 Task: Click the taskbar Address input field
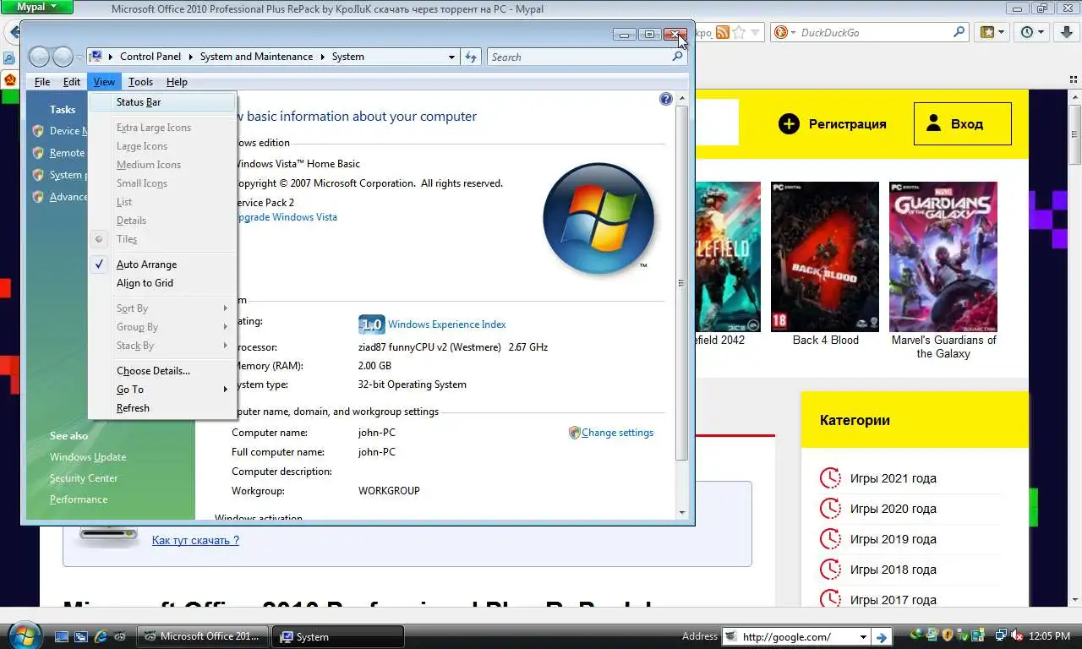coord(798,637)
